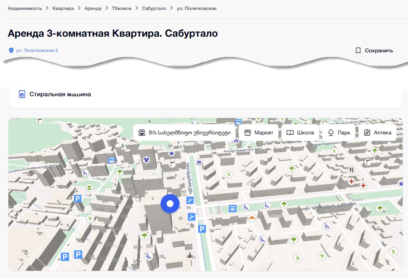This screenshot has width=408, height=278.
Task: Click the shopping basket icon near building 221
Action: [x=172, y=153]
